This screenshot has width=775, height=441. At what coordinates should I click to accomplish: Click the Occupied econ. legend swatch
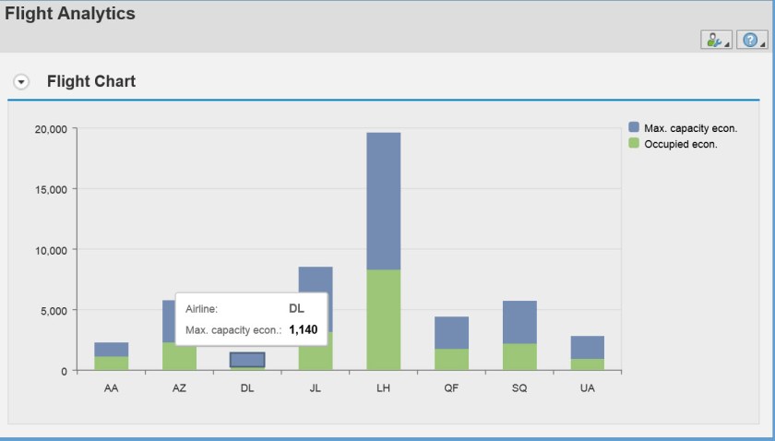pos(634,143)
